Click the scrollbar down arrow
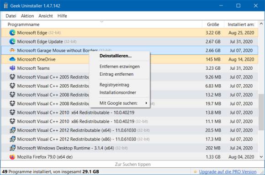 point(261,157)
